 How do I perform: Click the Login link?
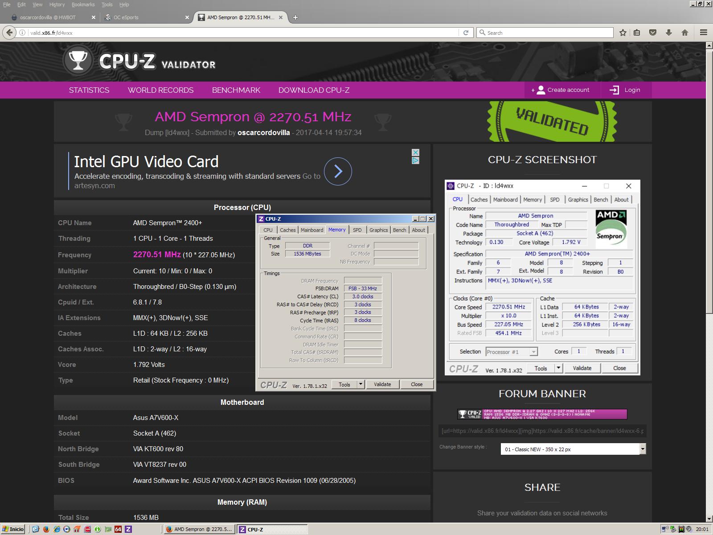626,90
